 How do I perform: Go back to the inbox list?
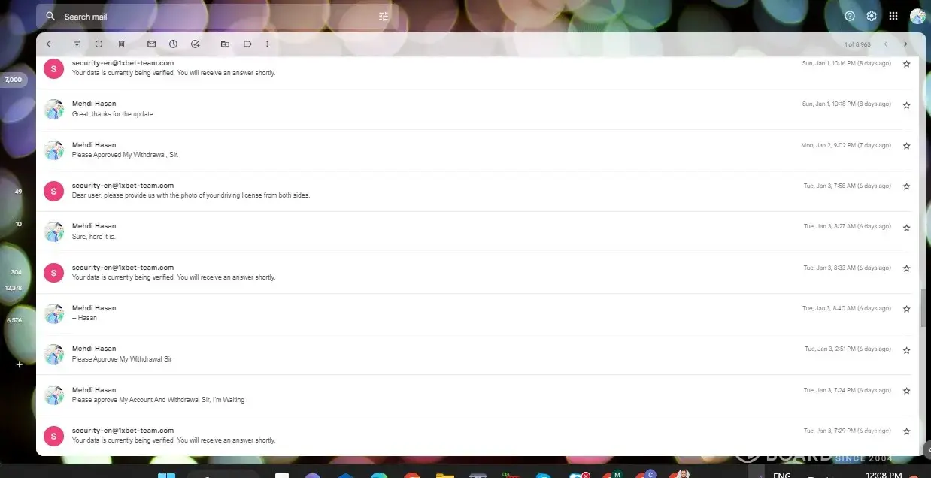pyautogui.click(x=50, y=44)
